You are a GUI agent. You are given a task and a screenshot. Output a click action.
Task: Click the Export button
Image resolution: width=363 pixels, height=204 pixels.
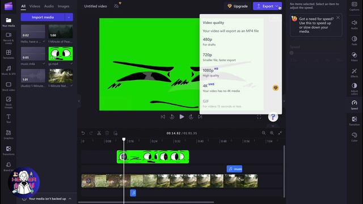[267, 6]
